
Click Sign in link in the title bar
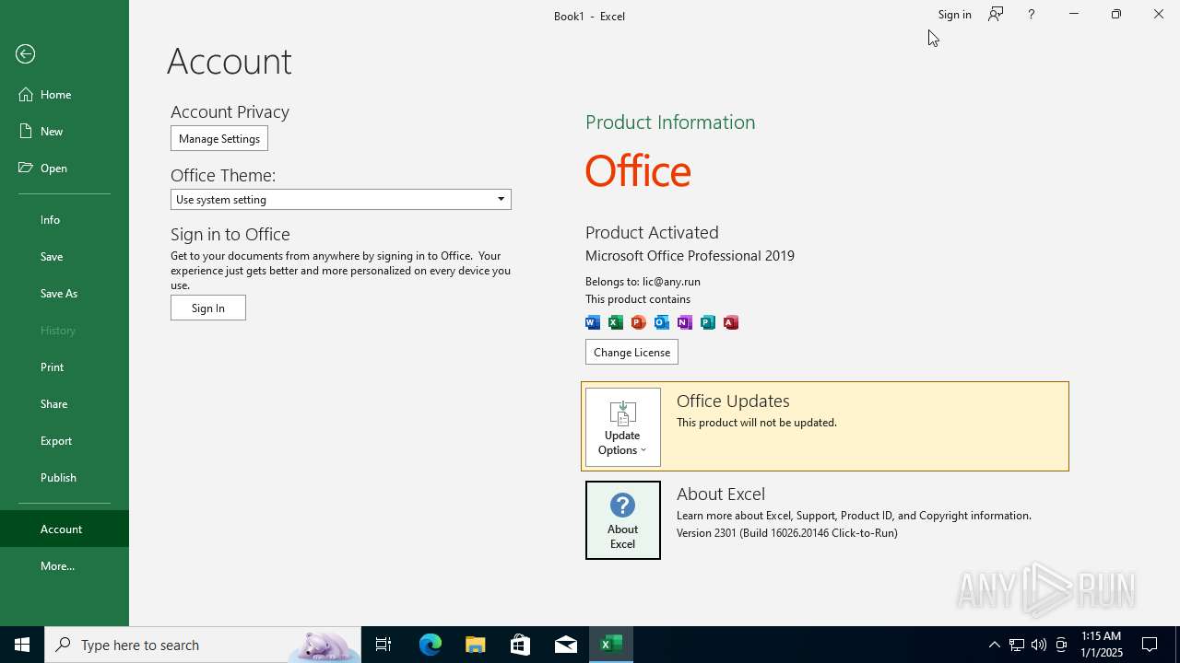(954, 14)
